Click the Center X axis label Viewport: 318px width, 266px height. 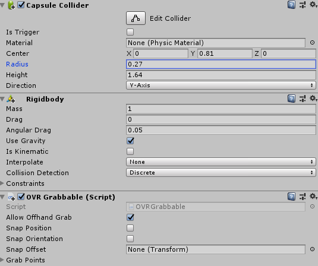[x=129, y=53]
